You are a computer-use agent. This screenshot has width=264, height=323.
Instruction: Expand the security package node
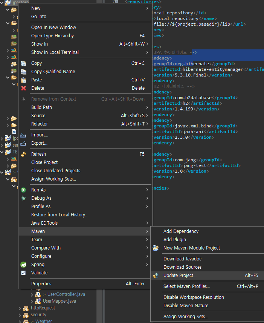[20, 315]
